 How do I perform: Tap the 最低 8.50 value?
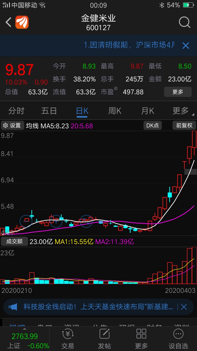(x=185, y=66)
